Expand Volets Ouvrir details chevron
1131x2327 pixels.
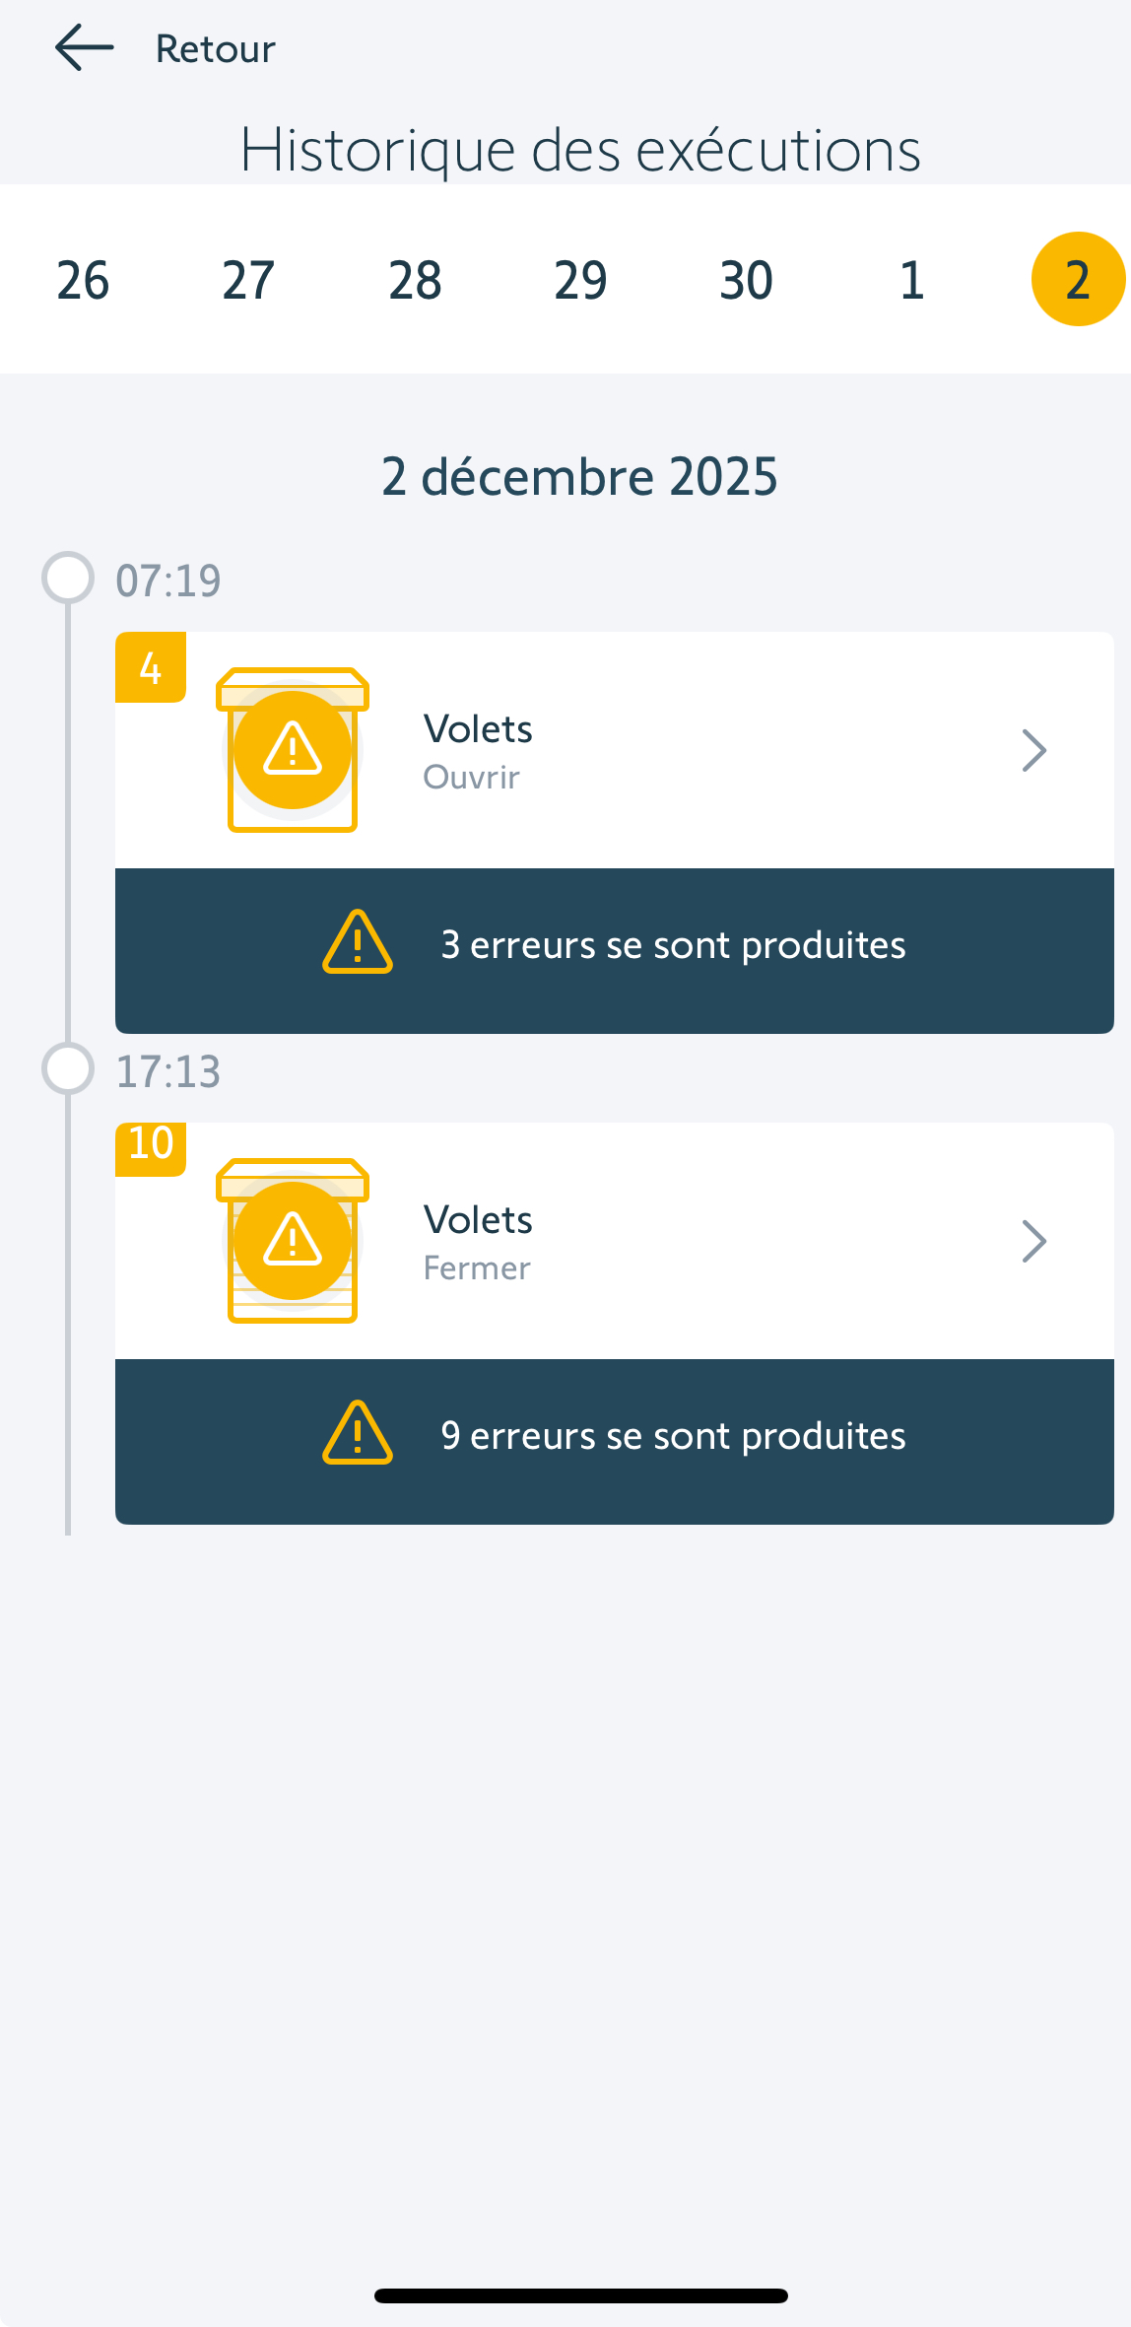[x=1033, y=750]
